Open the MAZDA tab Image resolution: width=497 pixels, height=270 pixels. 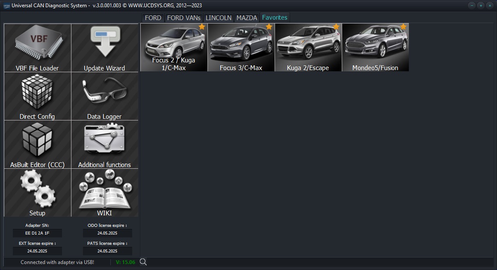coord(247,18)
